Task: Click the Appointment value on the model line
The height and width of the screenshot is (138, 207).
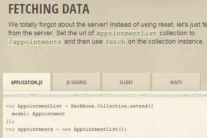Action: click(49, 114)
